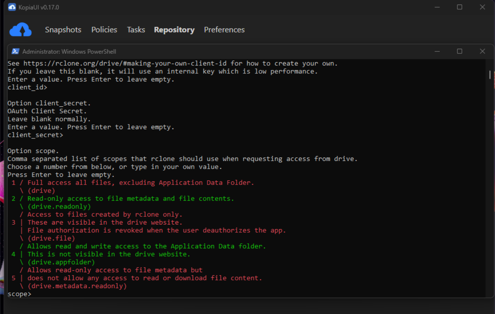Click 'Leave blank normally.' line
495x314 pixels.
49,119
